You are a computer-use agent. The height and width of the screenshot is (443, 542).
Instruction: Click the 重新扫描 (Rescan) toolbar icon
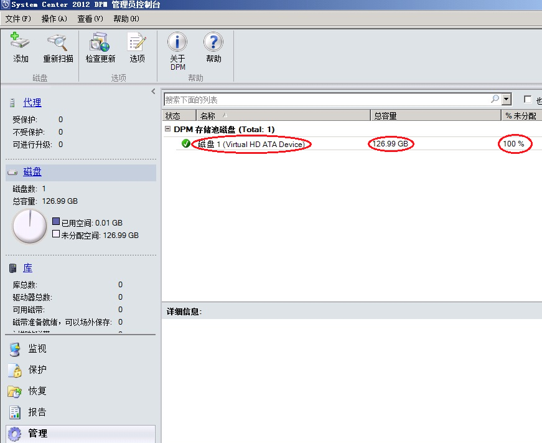point(57,42)
